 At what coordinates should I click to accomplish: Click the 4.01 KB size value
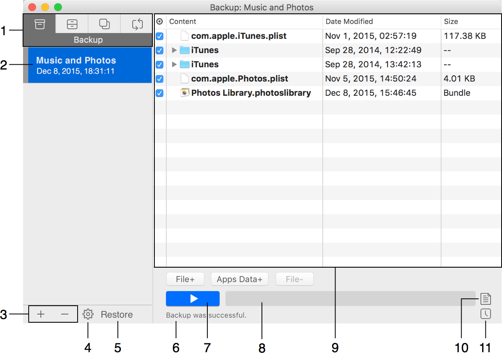coord(460,78)
